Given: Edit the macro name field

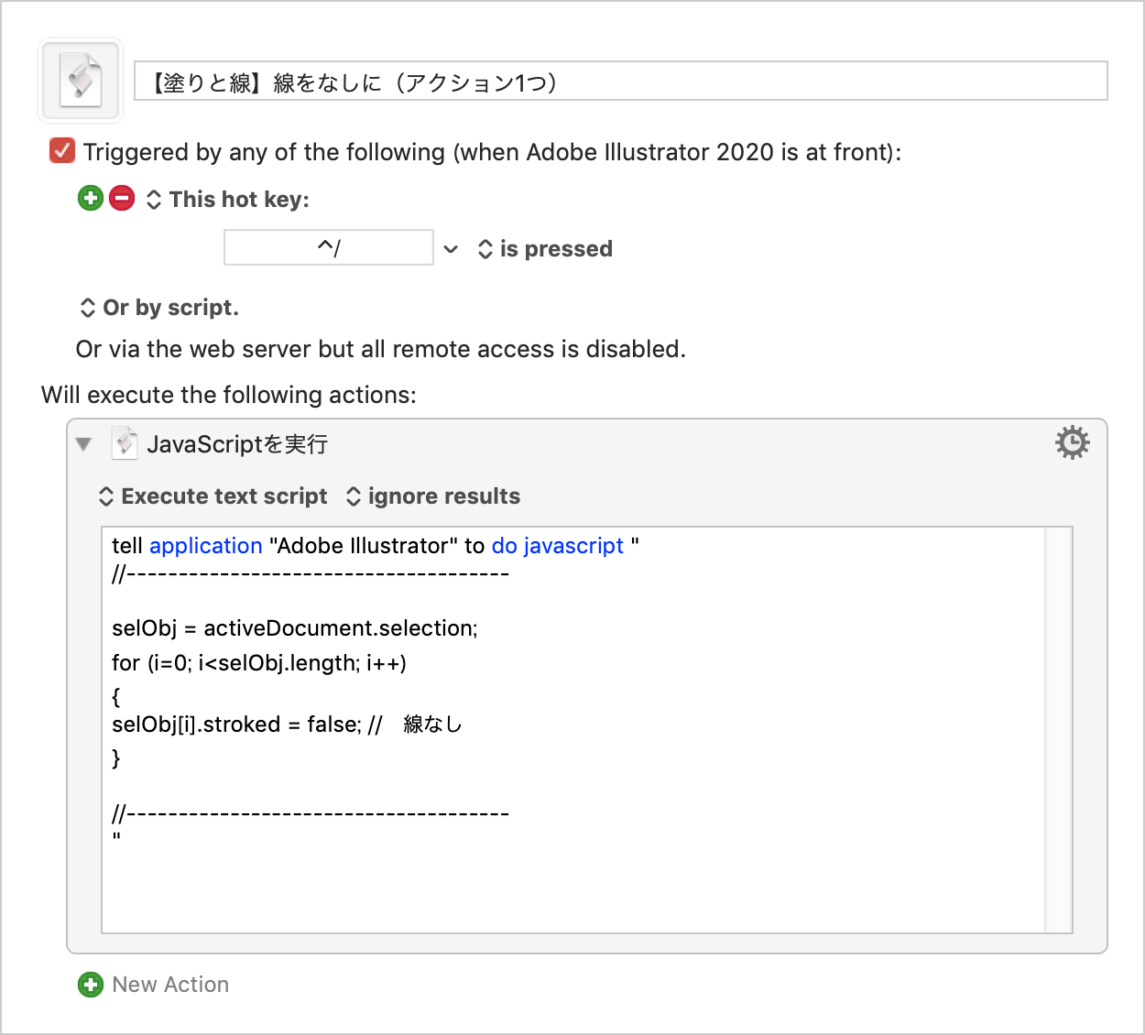Looking at the screenshot, I should pyautogui.click(x=621, y=82).
